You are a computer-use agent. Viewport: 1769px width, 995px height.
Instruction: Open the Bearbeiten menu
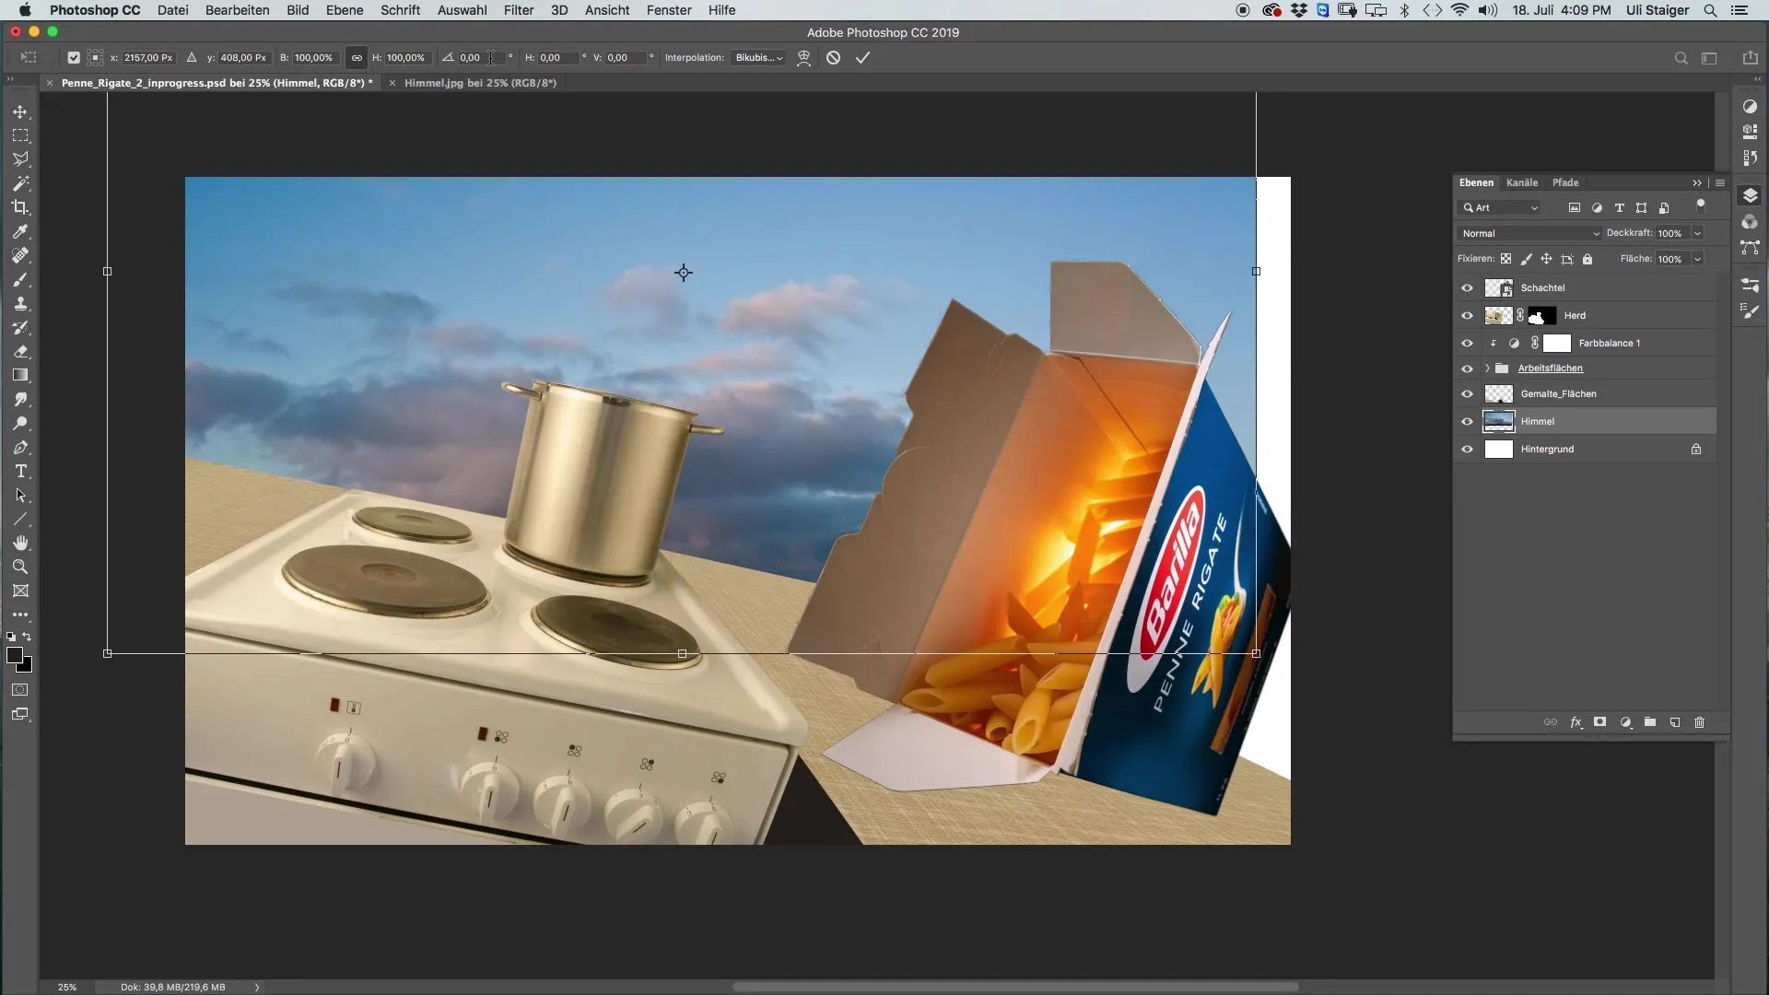pos(238,10)
